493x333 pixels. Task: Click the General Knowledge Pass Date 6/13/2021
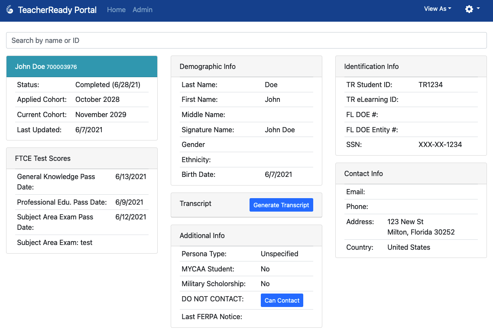(131, 176)
